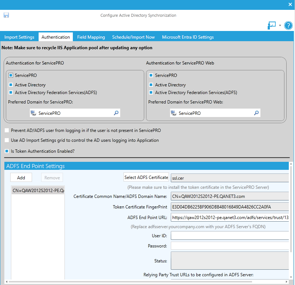Toggle Is Token Authentication Enabled checkbox
The width and height of the screenshot is (295, 285).
tap(7, 151)
